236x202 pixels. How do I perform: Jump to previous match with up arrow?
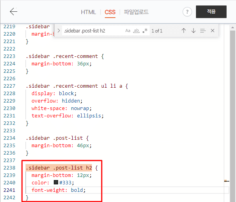[x=183, y=31]
